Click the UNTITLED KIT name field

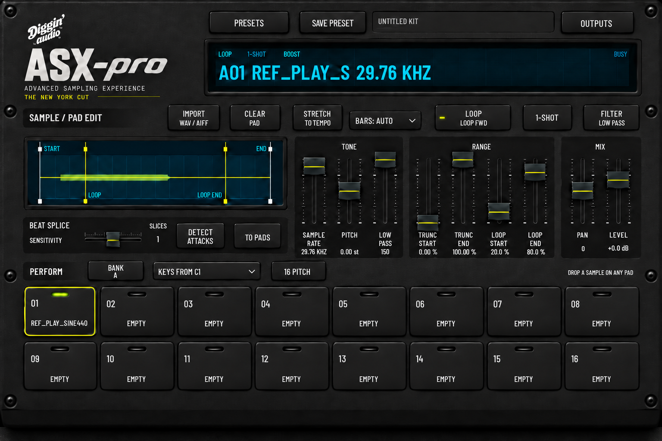463,22
